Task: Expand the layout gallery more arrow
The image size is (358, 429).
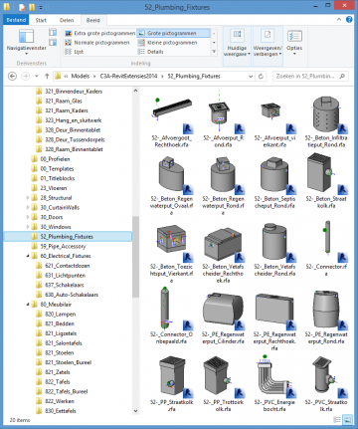Action: [x=214, y=52]
